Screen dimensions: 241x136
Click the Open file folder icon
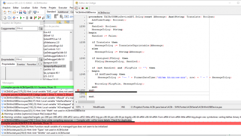coord(14,12)
